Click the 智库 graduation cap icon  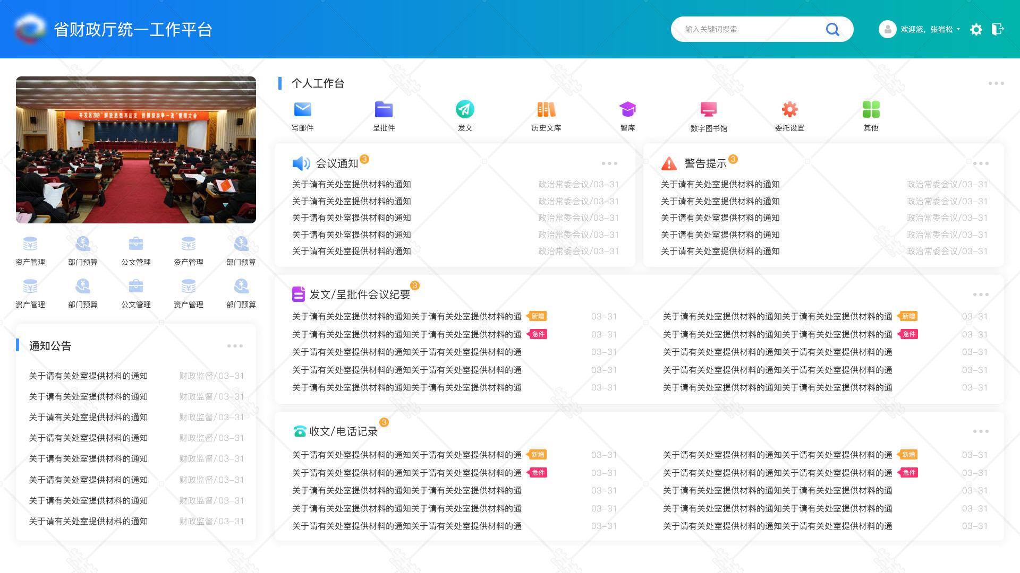(x=627, y=110)
